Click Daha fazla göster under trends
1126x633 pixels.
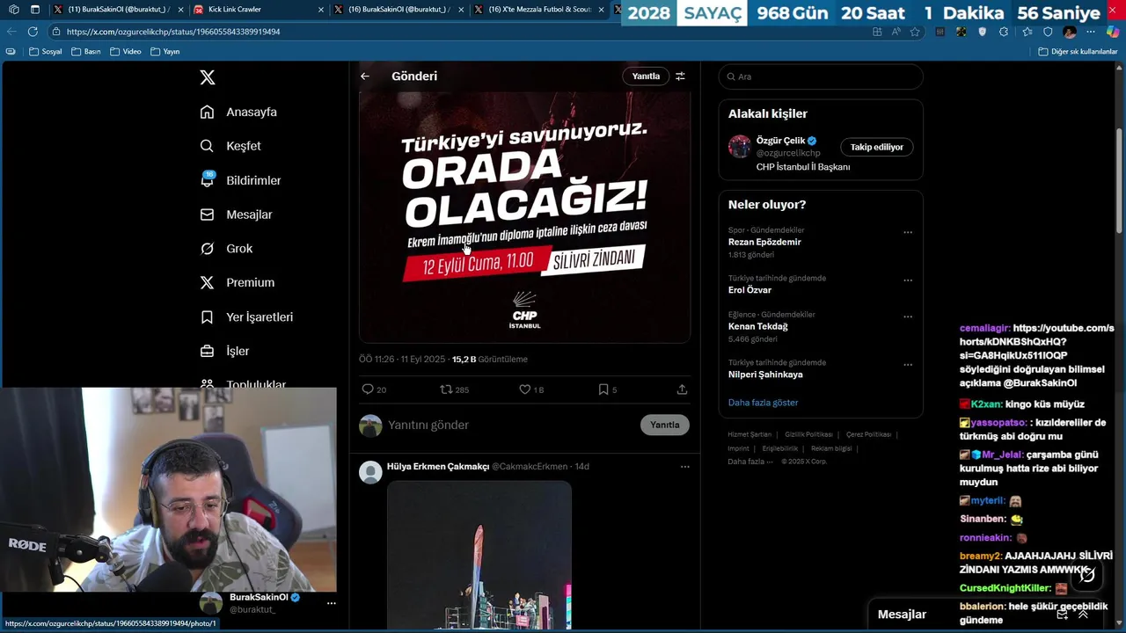pos(763,403)
